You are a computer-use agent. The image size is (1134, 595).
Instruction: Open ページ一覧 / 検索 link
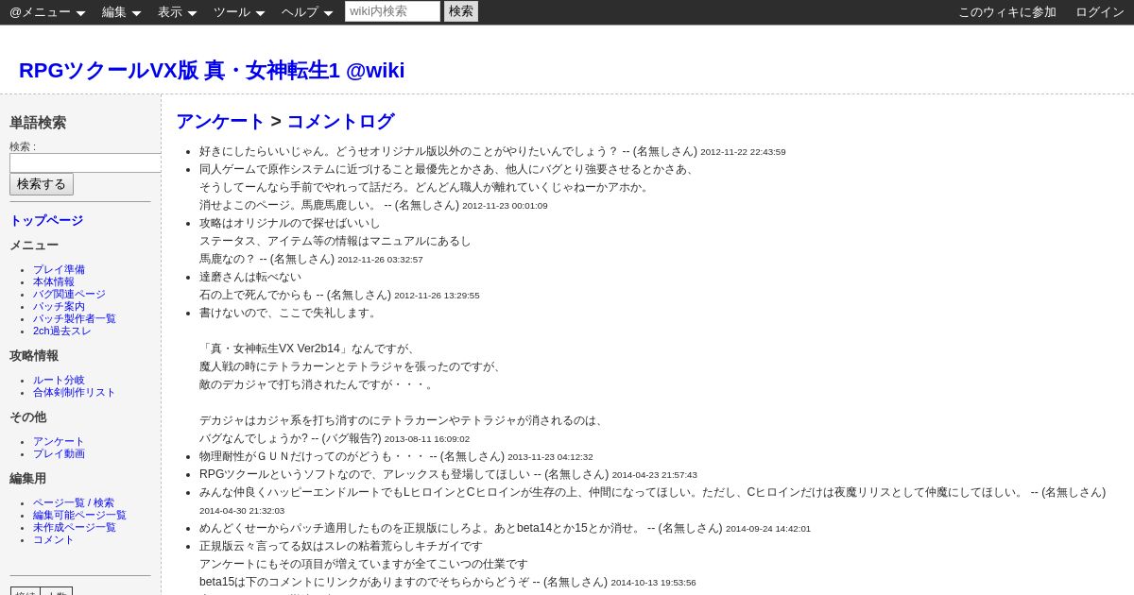[74, 502]
